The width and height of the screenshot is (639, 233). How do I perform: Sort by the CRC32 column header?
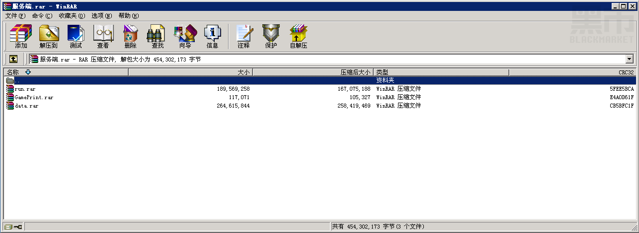[x=572, y=72]
